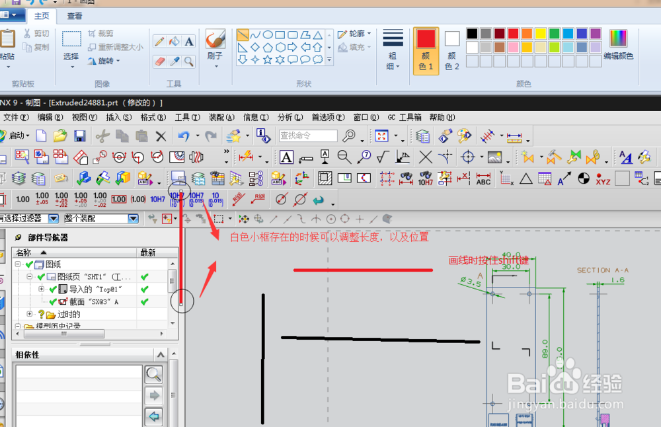Open the 文件(F) menu

point(16,117)
